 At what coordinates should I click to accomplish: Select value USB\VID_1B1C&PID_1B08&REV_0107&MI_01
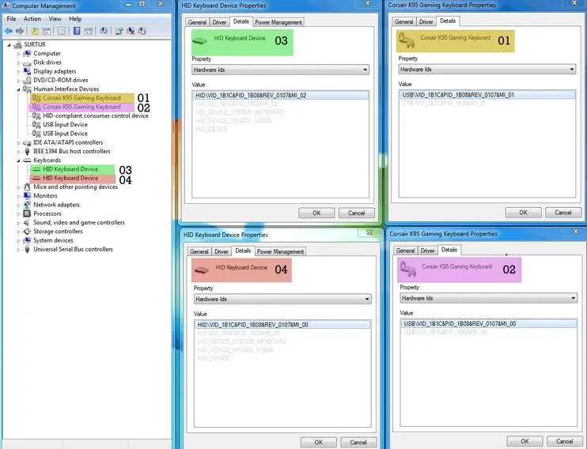coord(487,95)
